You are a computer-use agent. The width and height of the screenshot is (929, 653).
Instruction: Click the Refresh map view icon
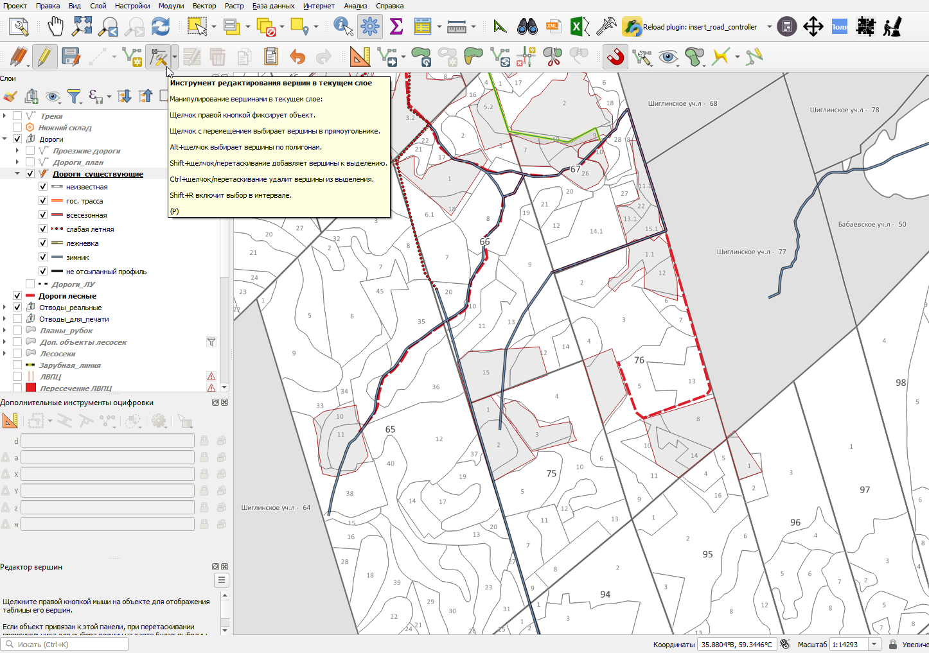pos(160,26)
